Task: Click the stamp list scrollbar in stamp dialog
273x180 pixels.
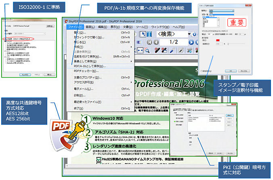Action: tap(218, 22)
